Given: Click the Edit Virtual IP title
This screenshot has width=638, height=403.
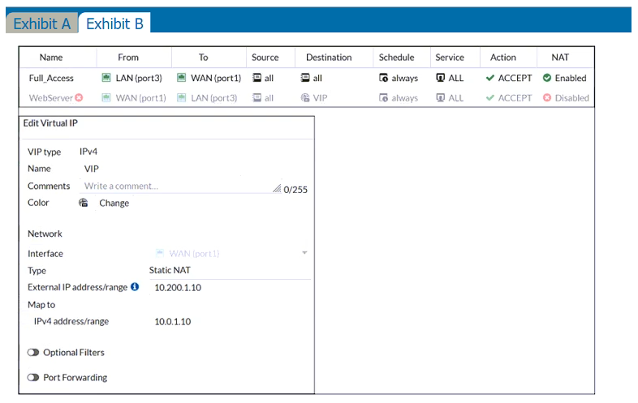Looking at the screenshot, I should coord(50,123).
